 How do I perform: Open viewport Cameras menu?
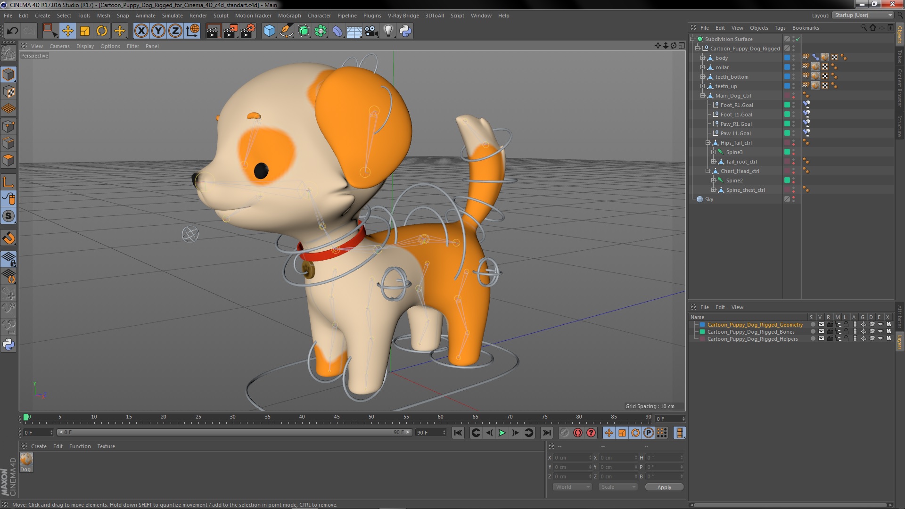[59, 46]
